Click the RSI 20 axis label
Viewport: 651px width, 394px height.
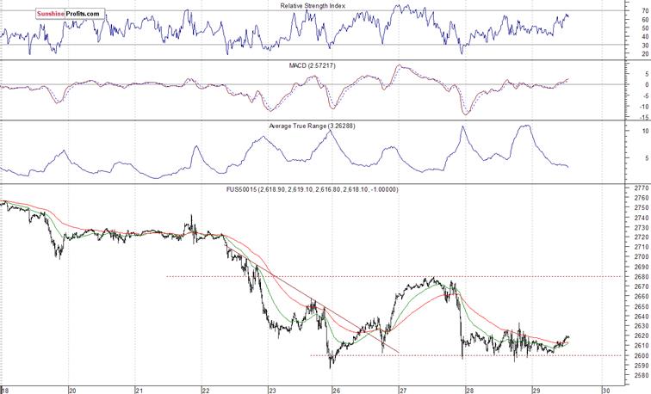[x=645, y=54]
